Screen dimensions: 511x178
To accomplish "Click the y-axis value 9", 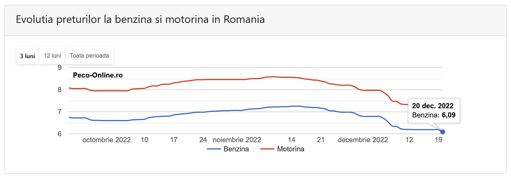I will (x=60, y=68).
